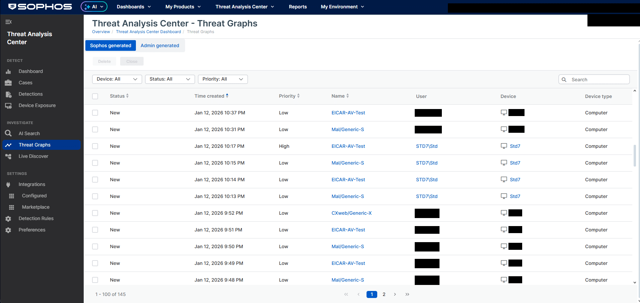The image size is (640, 303).
Task: Open Integrations settings
Action: pyautogui.click(x=32, y=184)
